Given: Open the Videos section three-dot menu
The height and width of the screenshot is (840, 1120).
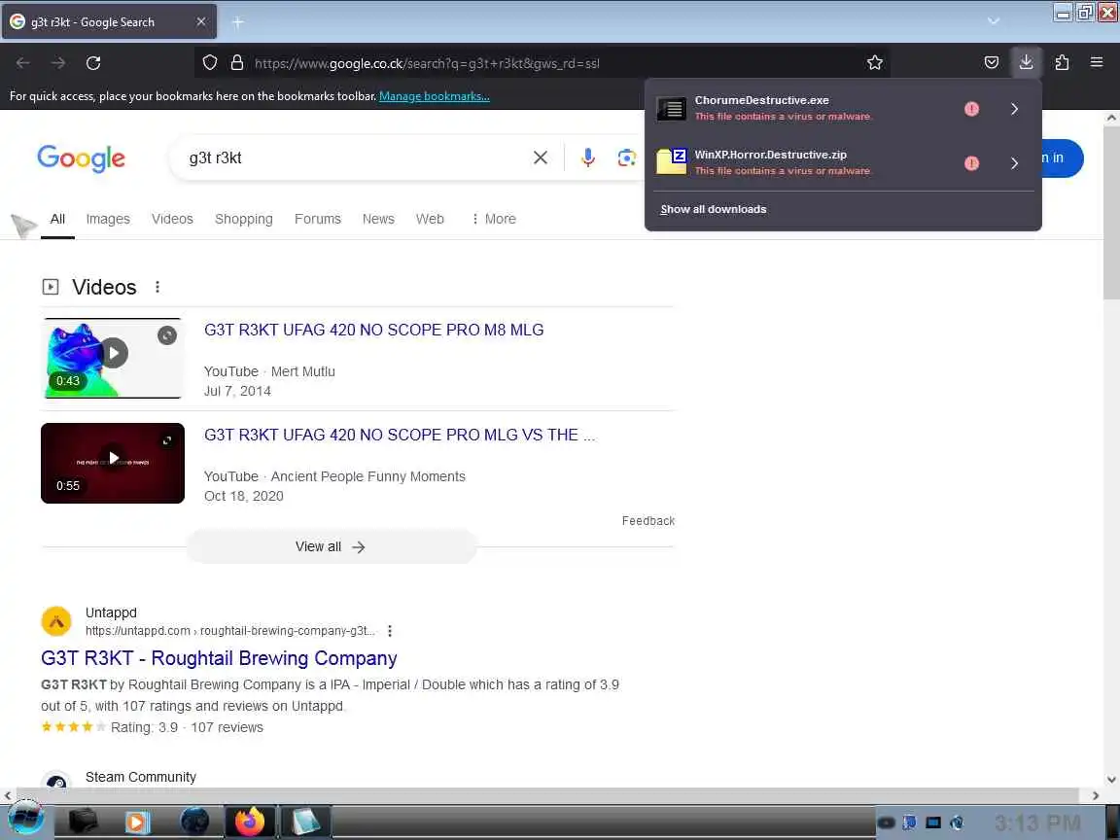Looking at the screenshot, I should pos(157,287).
